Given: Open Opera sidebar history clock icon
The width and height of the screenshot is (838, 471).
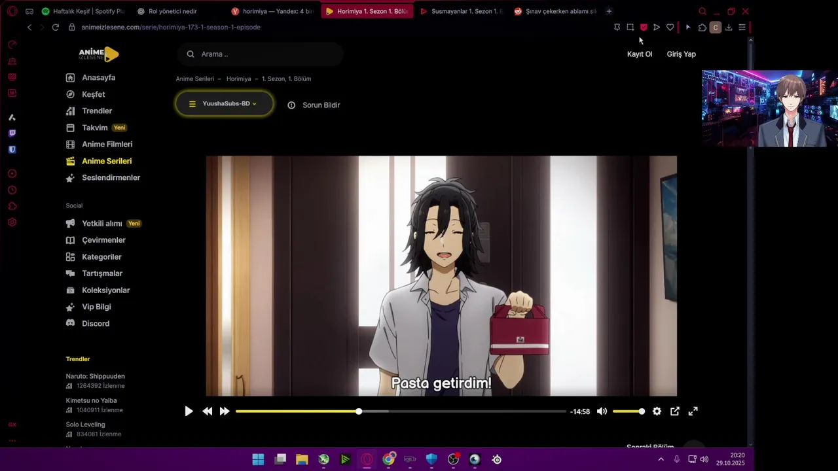Looking at the screenshot, I should (12, 190).
